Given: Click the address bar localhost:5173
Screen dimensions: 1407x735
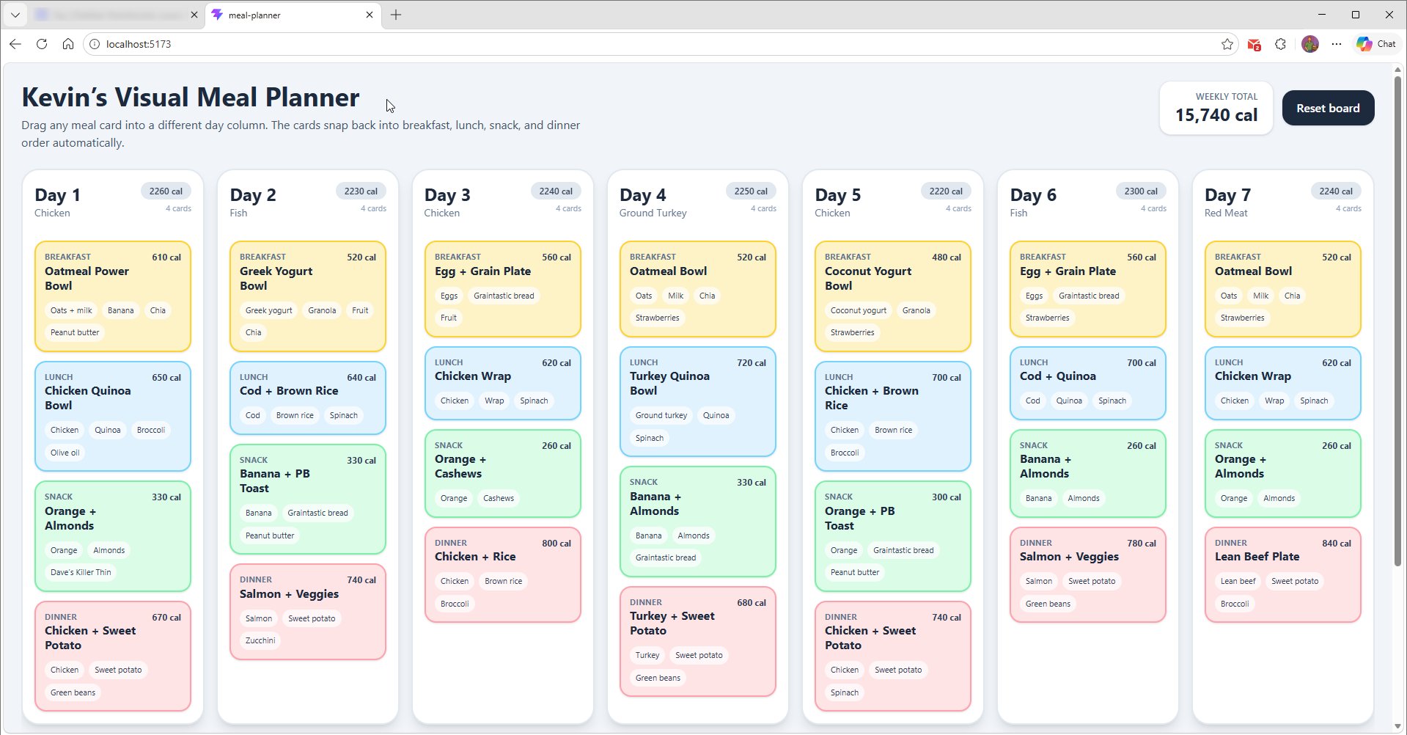Looking at the screenshot, I should (660, 44).
